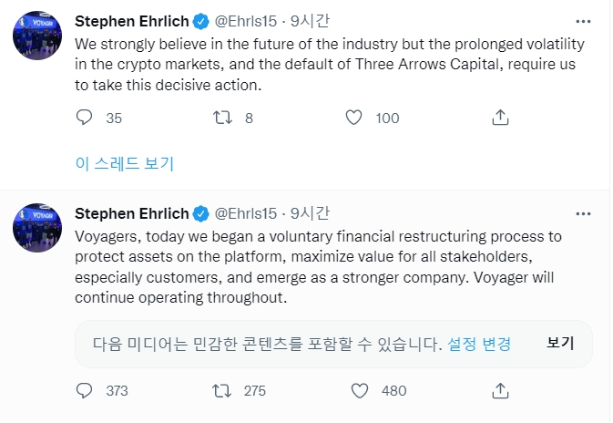Click @Ehrls15 handle on second tweet
Viewport: 613px width, 423px height.
click(x=246, y=213)
